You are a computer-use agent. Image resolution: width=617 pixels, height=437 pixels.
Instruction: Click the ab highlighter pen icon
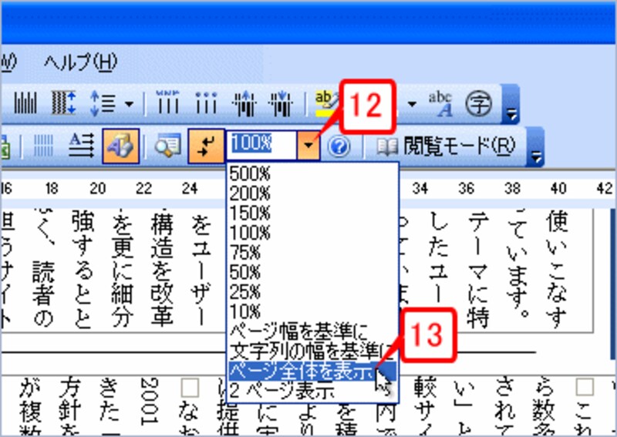click(x=326, y=104)
